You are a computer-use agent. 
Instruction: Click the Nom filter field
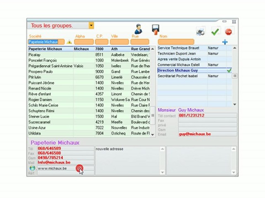point(176,42)
